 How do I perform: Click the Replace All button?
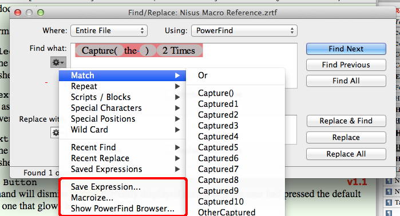(x=346, y=154)
